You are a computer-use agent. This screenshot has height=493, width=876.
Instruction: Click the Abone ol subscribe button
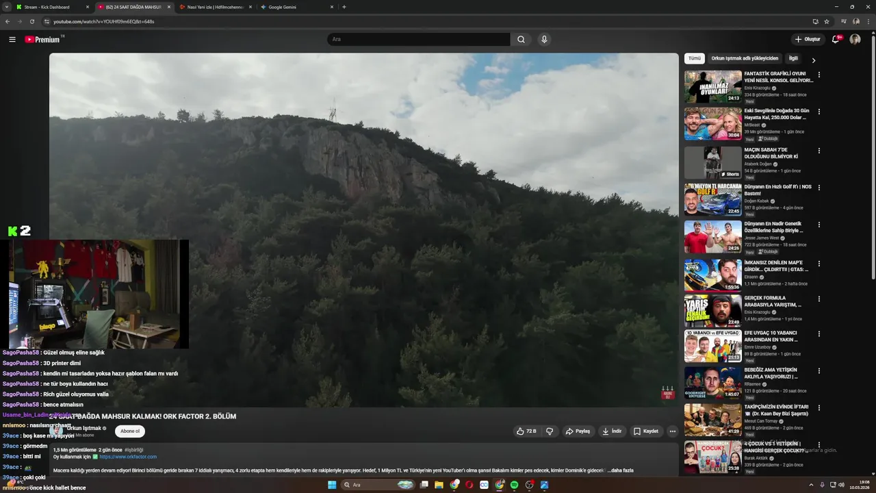click(x=130, y=431)
